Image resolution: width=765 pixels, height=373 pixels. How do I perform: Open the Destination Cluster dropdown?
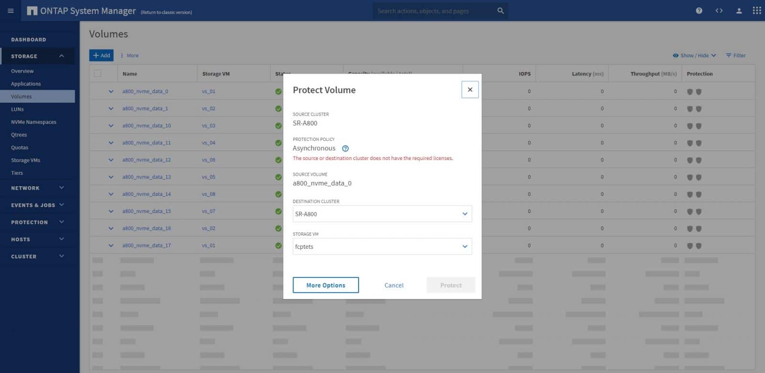[x=382, y=214]
